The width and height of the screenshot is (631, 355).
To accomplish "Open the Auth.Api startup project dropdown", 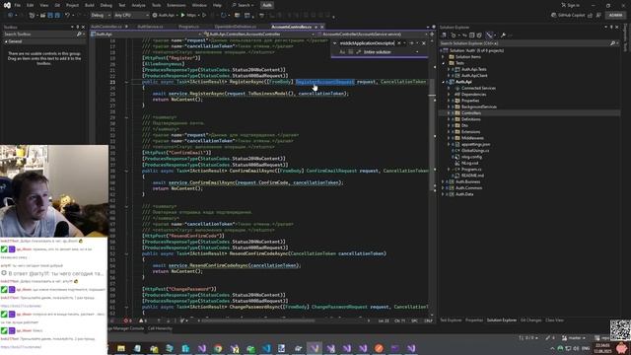I will 165,16.
